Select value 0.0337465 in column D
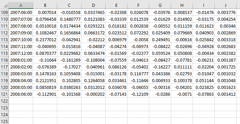The image size is (240, 124). click(93, 12)
